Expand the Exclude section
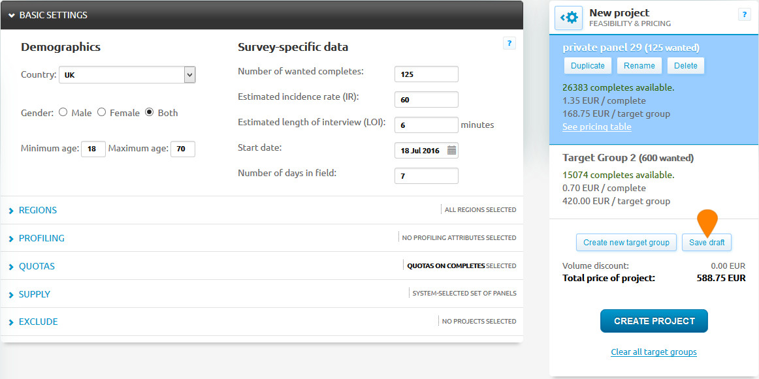 (38, 322)
